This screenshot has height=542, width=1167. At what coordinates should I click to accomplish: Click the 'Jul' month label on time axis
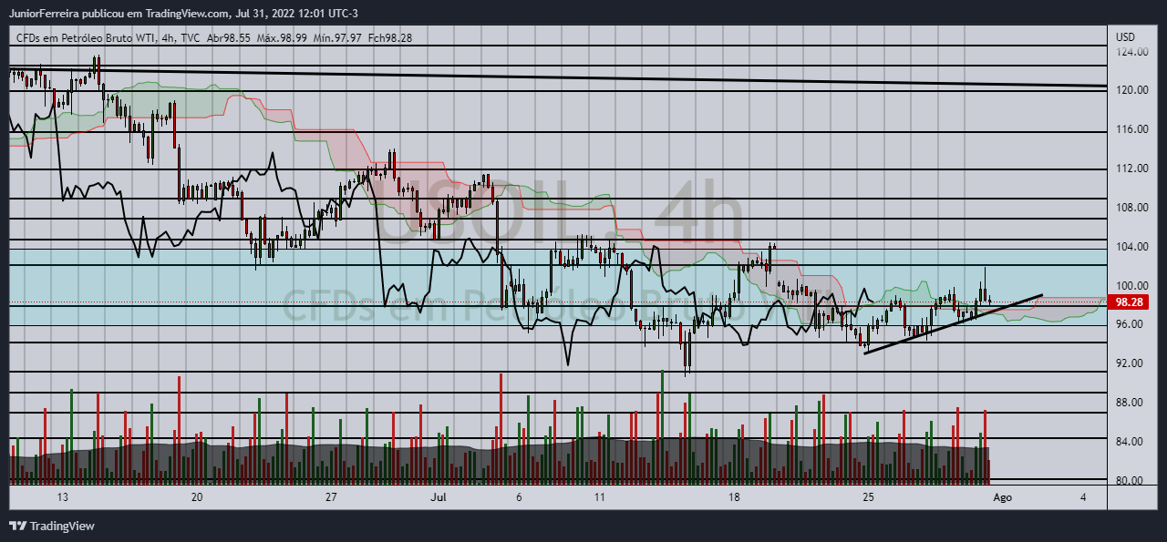coord(439,497)
